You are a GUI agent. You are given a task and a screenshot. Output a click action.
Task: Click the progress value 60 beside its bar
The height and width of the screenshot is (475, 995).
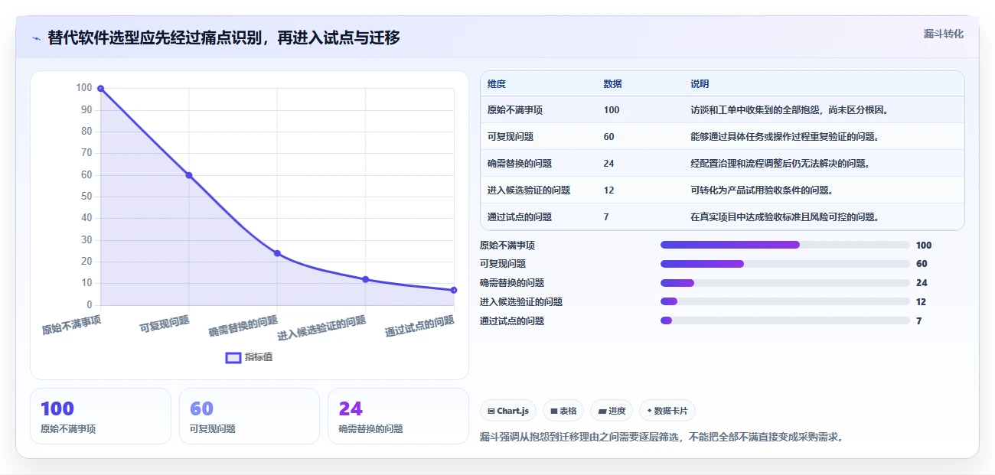(x=922, y=264)
